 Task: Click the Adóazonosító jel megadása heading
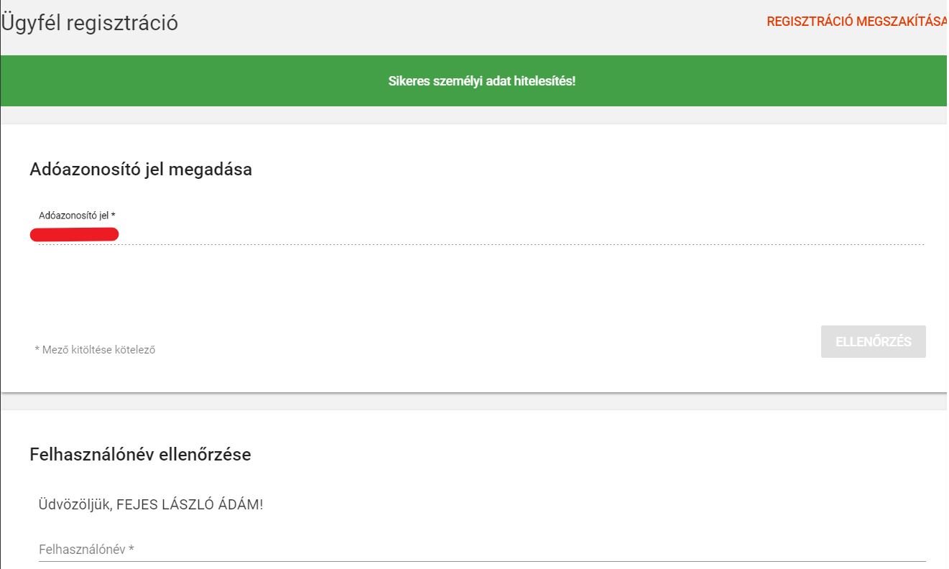pyautogui.click(x=141, y=170)
